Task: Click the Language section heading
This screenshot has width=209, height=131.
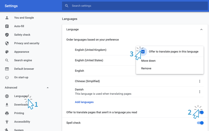Action: 72,30
